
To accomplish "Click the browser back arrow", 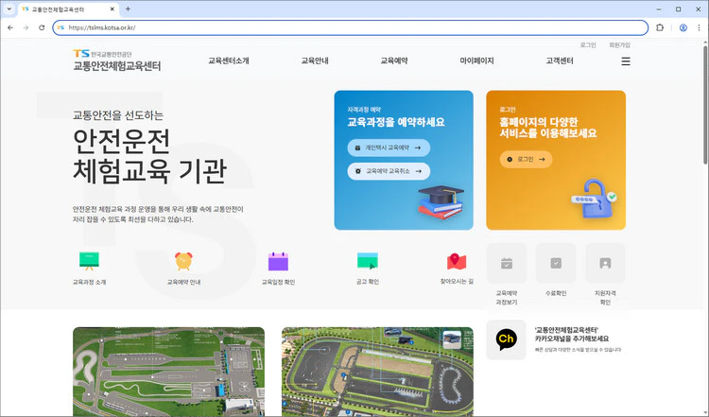I will coord(10,27).
